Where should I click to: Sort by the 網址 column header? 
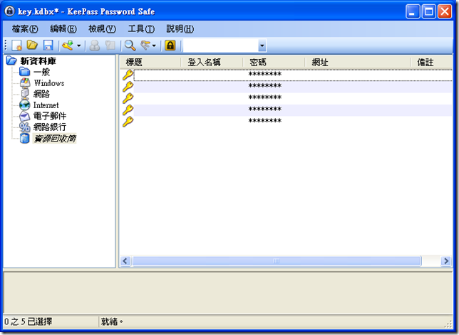(357, 62)
